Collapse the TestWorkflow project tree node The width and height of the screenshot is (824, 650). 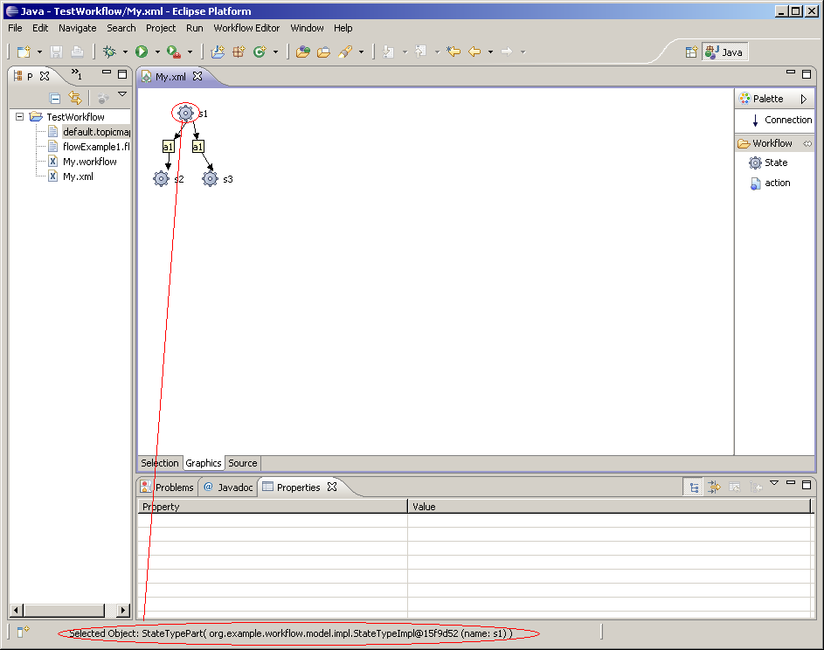tap(20, 117)
